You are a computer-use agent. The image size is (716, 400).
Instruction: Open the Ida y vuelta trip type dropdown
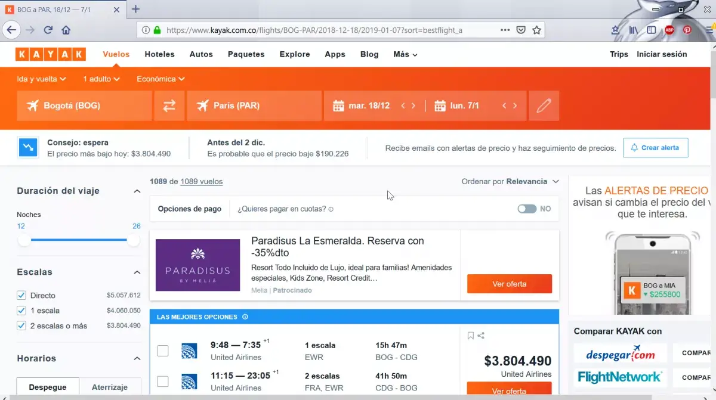point(41,79)
